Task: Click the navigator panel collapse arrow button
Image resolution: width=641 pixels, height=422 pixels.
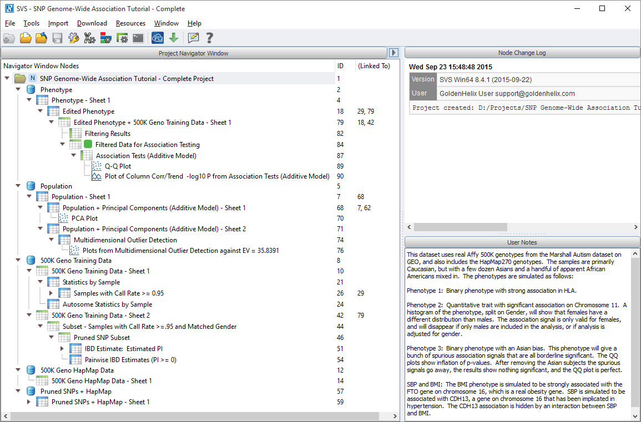Action: point(393,53)
